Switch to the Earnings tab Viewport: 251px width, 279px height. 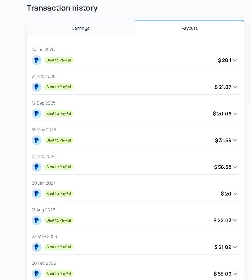tap(81, 28)
